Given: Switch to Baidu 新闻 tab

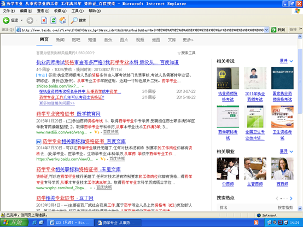Looking at the screenshot, I should coord(60,40).
